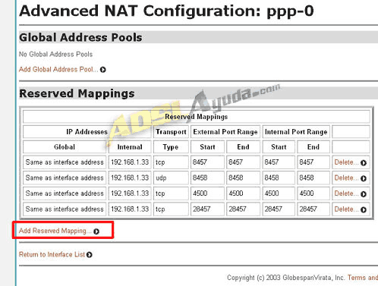378x286 pixels.
Task: Click the arrow icon in the tcp 4500 row
Action: pos(364,194)
